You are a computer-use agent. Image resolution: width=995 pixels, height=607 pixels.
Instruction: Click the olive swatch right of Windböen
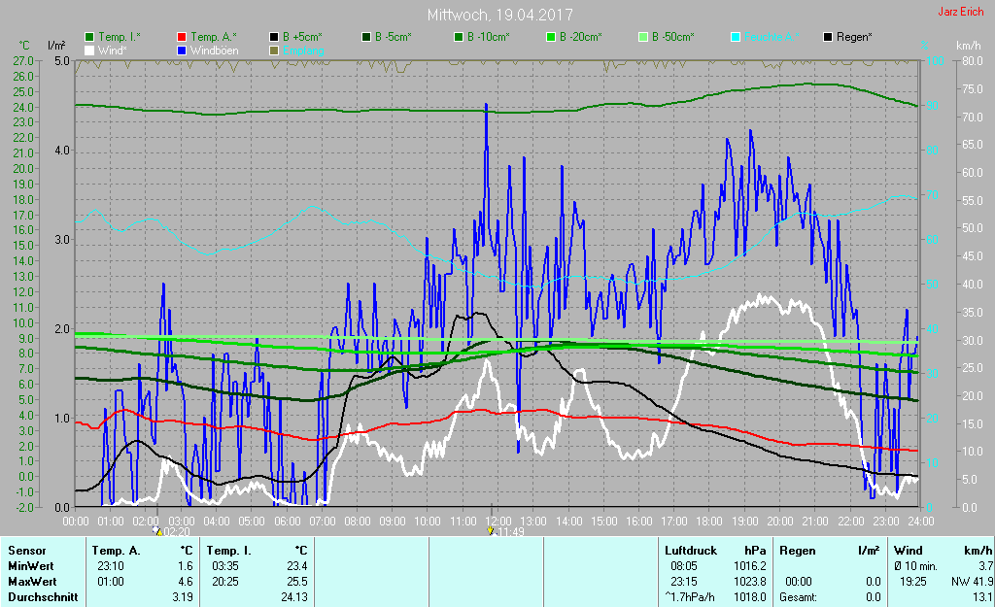tap(275, 50)
